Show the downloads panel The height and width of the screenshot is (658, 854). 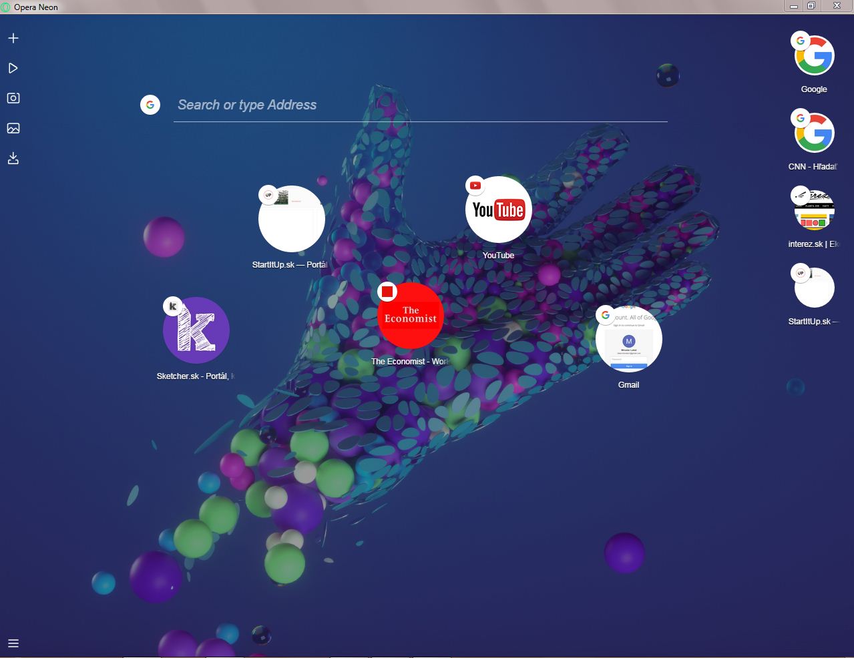[x=13, y=158]
